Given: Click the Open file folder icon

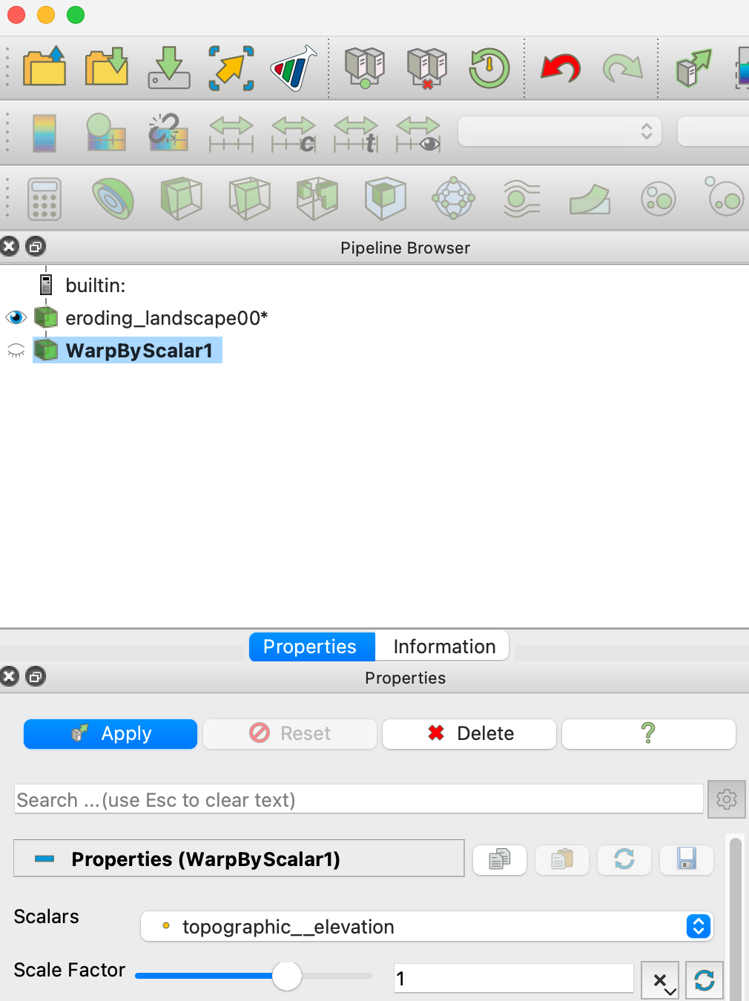Looking at the screenshot, I should tap(44, 67).
